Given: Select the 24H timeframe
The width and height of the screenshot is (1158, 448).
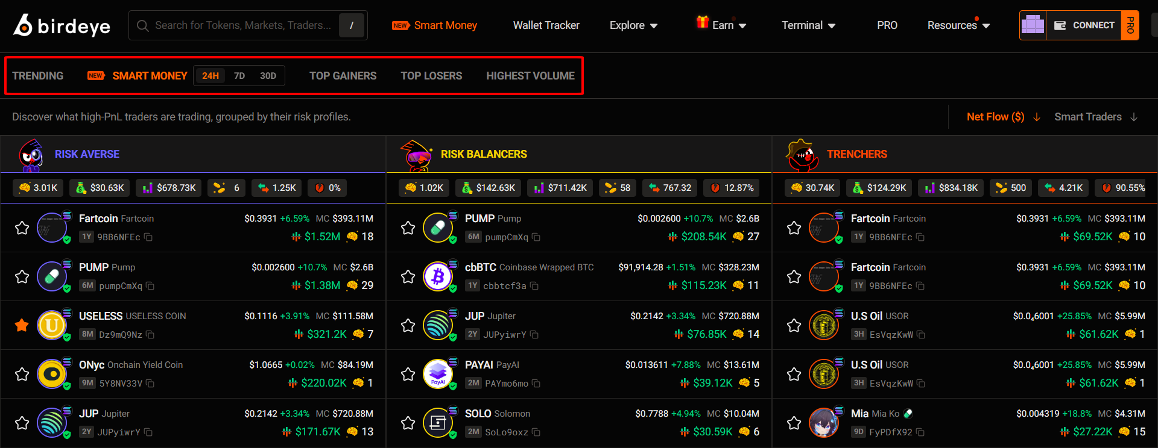Looking at the screenshot, I should pyautogui.click(x=210, y=76).
